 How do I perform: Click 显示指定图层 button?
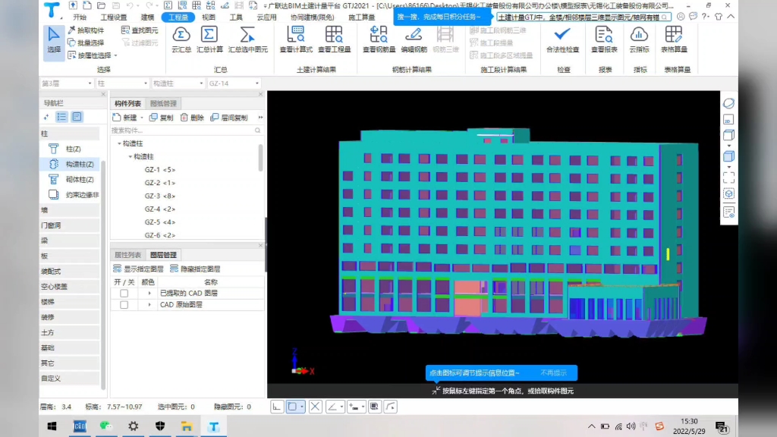click(139, 269)
